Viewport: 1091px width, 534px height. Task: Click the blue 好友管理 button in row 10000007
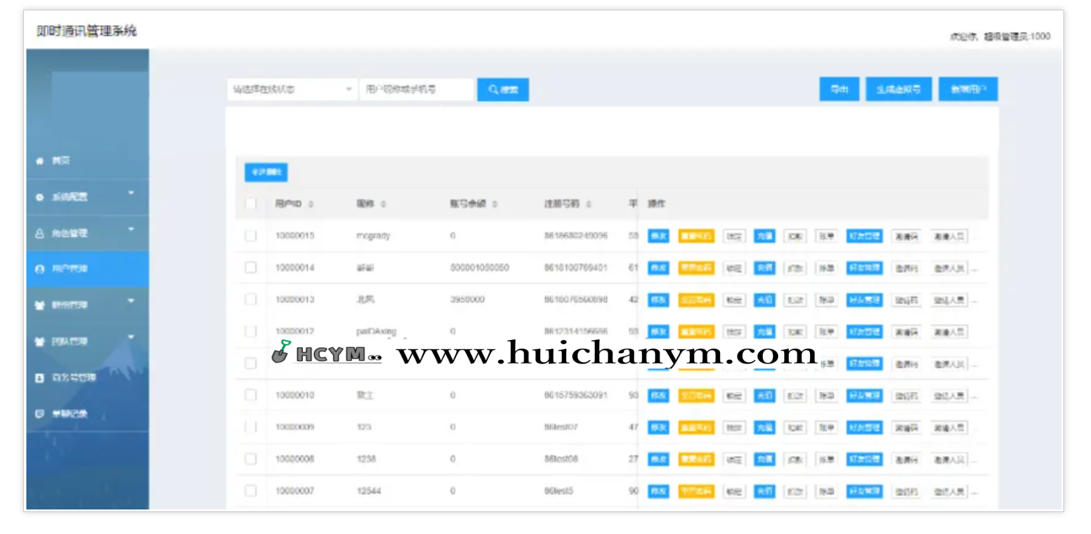(864, 491)
